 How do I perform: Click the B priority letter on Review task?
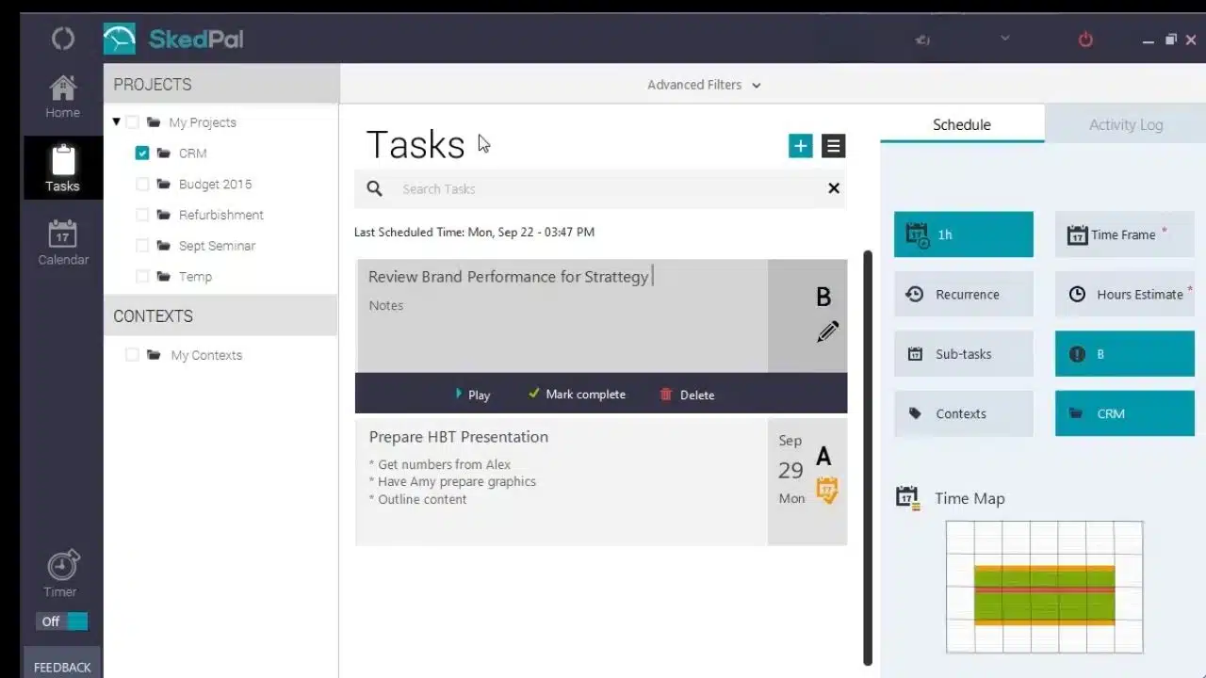click(823, 298)
